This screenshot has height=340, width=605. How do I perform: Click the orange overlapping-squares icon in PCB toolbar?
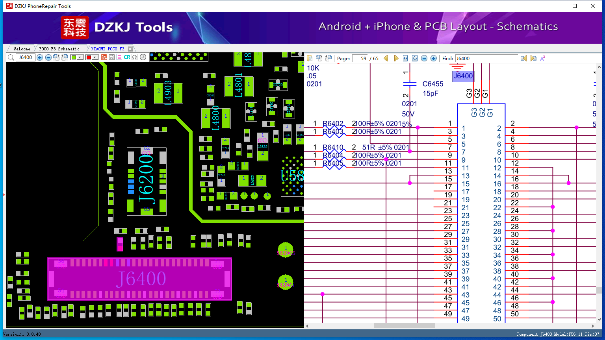point(104,57)
